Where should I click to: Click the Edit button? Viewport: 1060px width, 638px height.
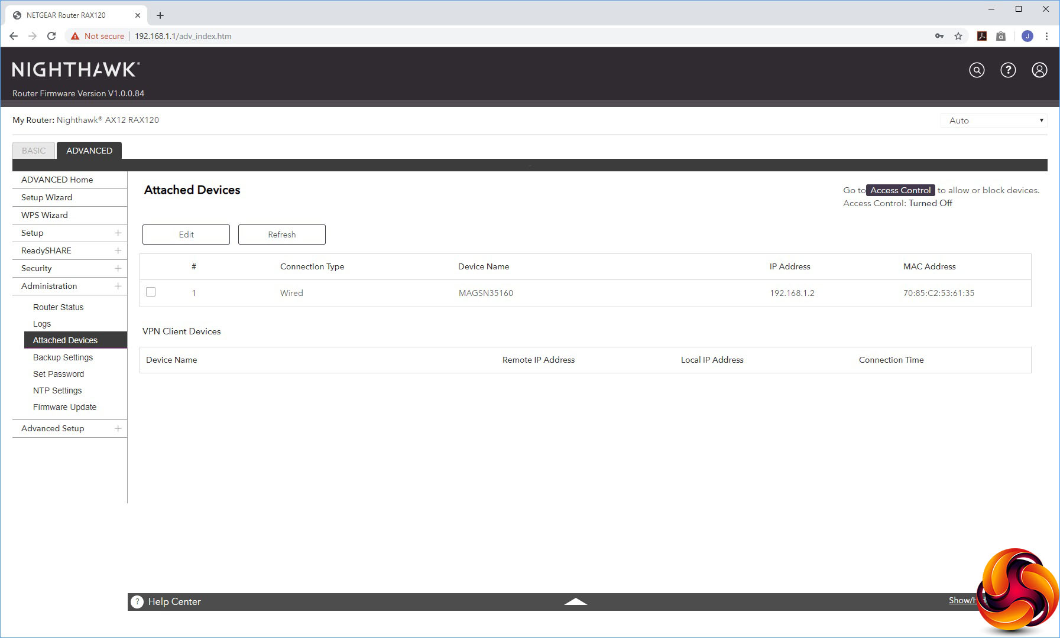[x=186, y=235]
